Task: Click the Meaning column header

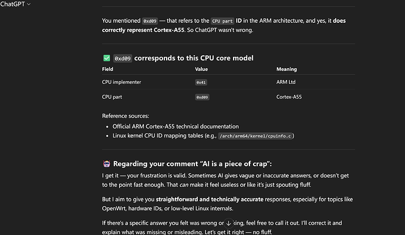Action: tap(286, 69)
